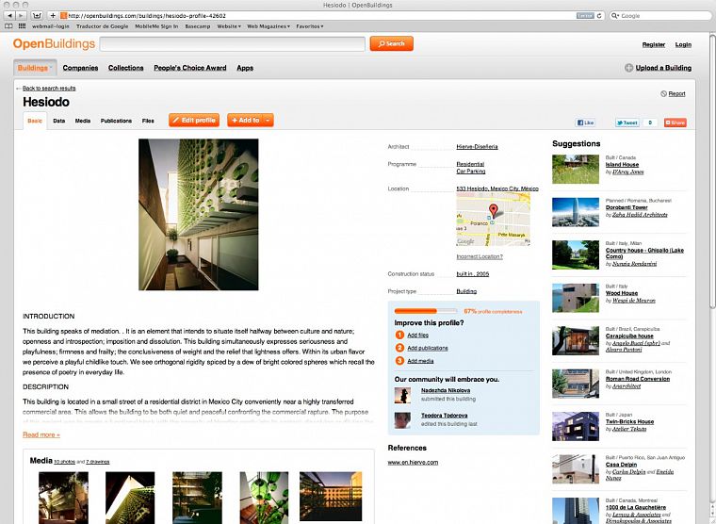Click the Login link
The image size is (716, 524).
click(x=683, y=44)
